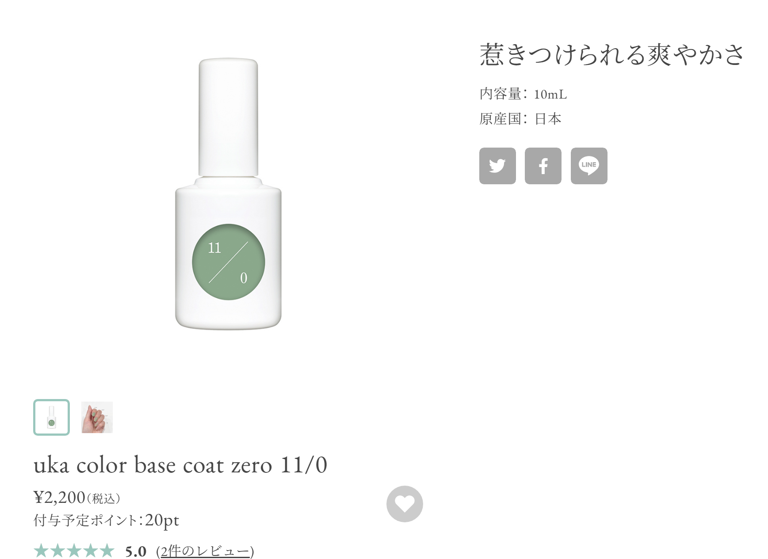
Task: Click the 惹きつけられる爽やかさ heading
Action: pyautogui.click(x=612, y=55)
